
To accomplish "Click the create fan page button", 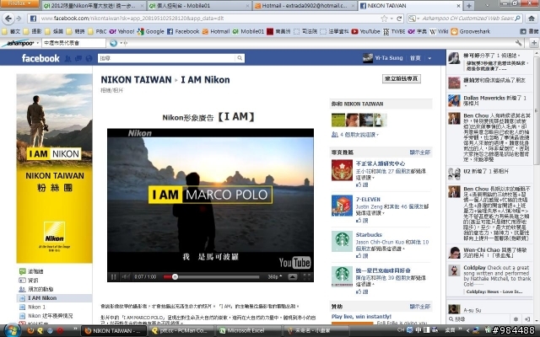I will point(402,78).
